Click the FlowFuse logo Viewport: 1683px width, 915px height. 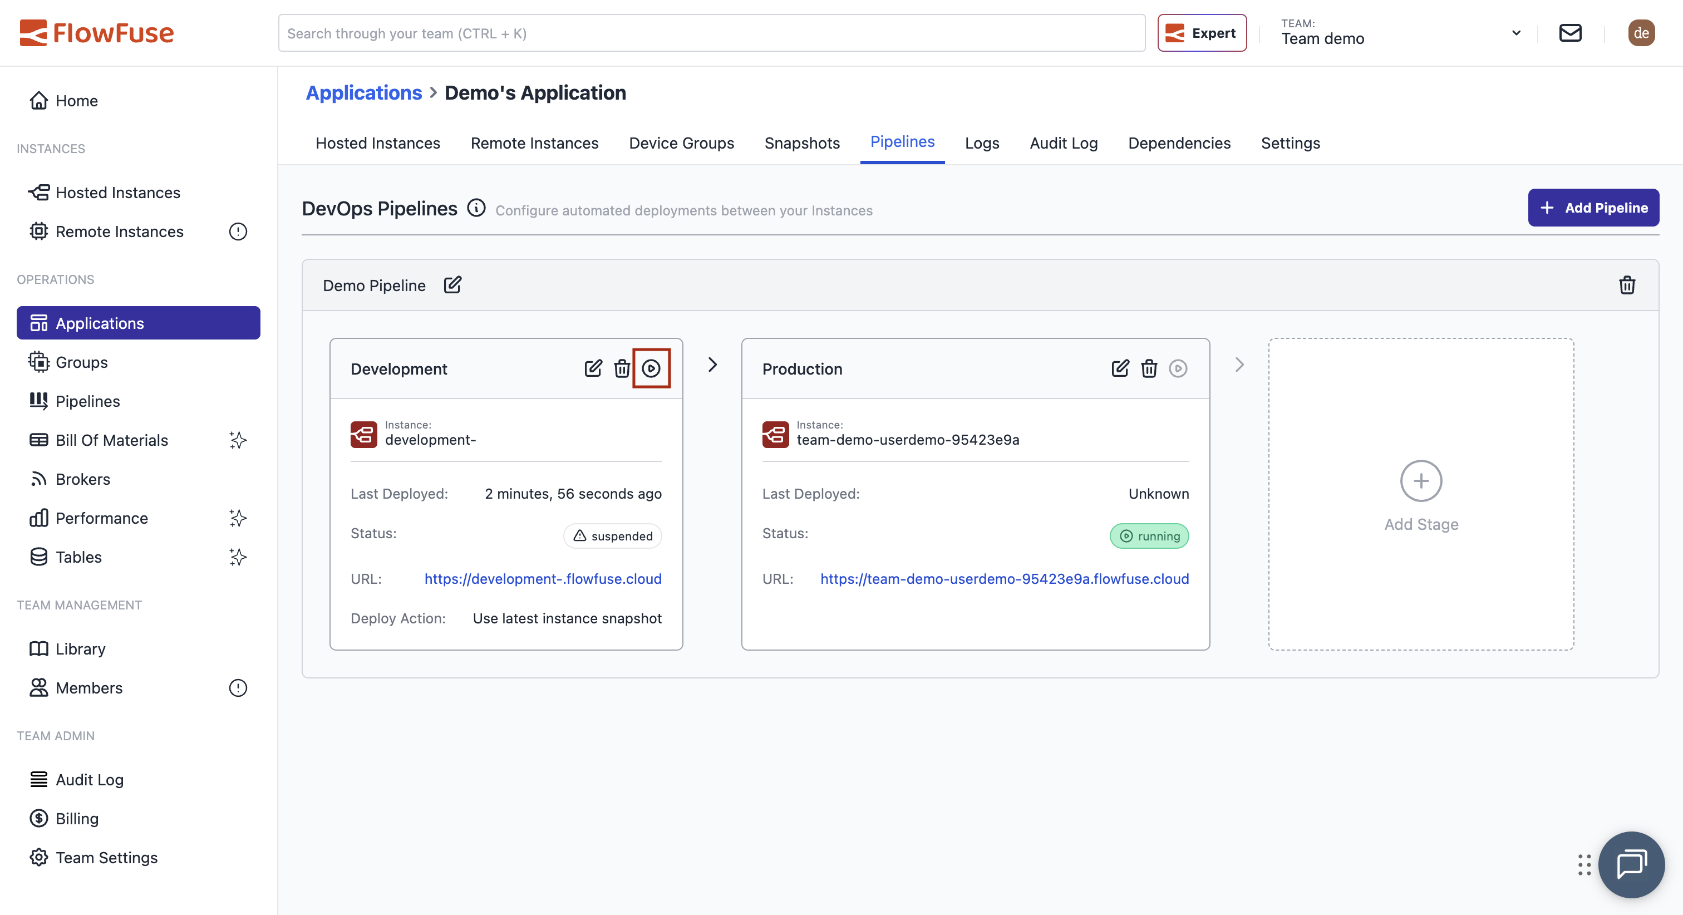pos(97,33)
